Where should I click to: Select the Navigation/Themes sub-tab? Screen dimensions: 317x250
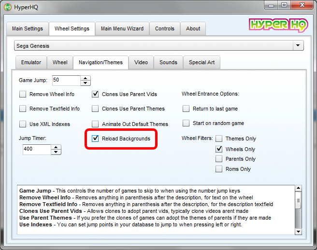[x=101, y=62]
